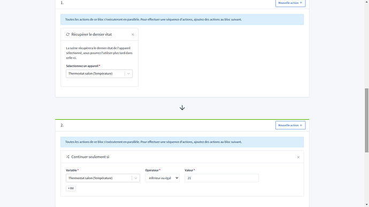Open the Sélectionnez un appareil dropdown
Image resolution: width=369 pixels, height=207 pixels.
99,73
